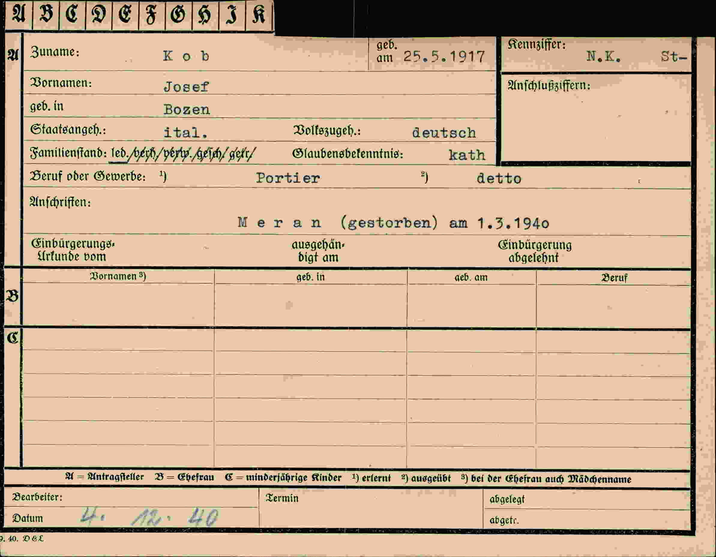Click the footnote '1) erlernt'
This screenshot has height=557, width=716.
pos(372,478)
